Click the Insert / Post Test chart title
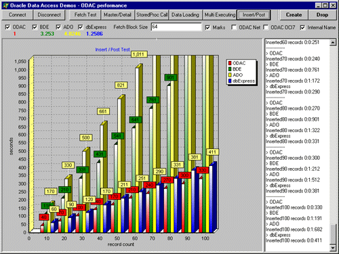This screenshot has height=254, width=339. click(x=113, y=49)
